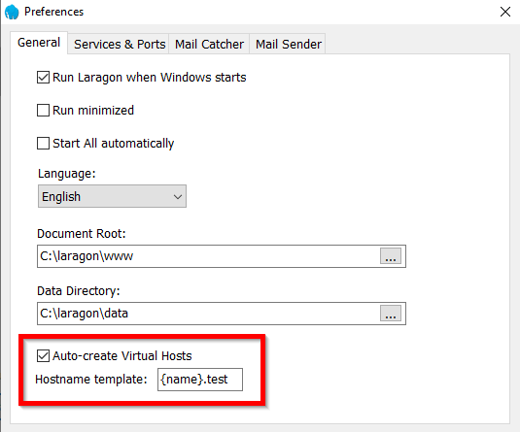The height and width of the screenshot is (432, 520).
Task: Click the Document Root label text
Action: (82, 234)
